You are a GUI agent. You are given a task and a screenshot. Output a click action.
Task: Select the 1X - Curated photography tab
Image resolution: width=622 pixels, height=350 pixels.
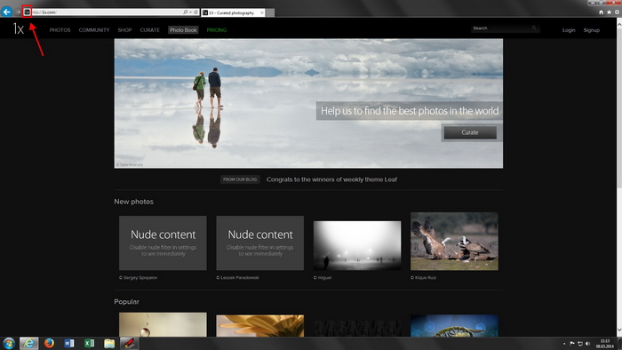[233, 12]
